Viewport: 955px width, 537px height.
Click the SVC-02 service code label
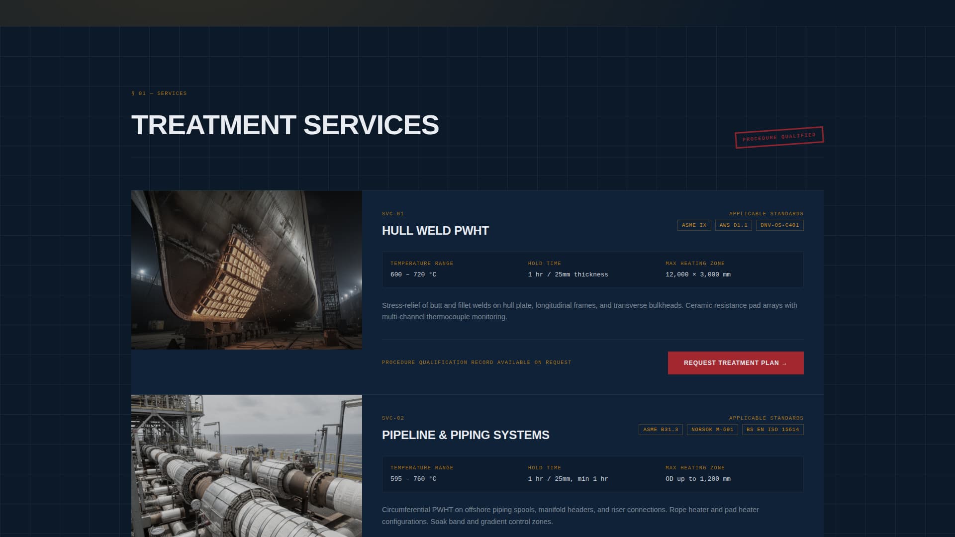393,418
